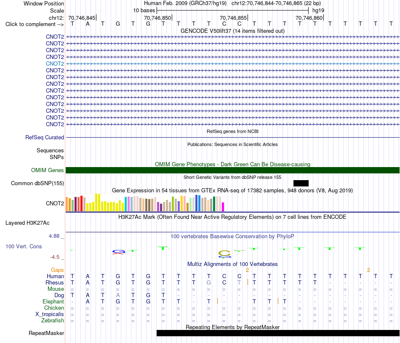This screenshot has width=400, height=343.
Task: Click the '100 Vert. Cons' track label
Action: (x=24, y=246)
